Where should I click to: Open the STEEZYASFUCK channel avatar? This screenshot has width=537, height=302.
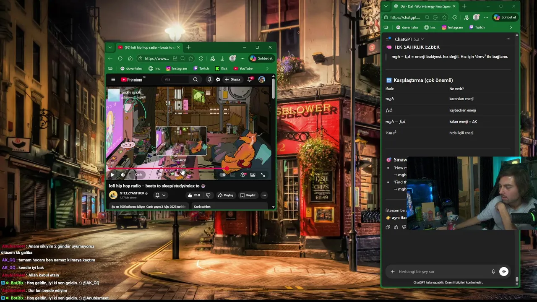click(x=113, y=195)
